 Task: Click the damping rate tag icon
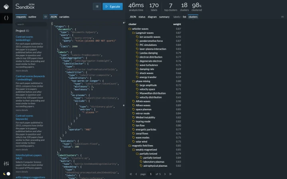[x=137, y=69]
